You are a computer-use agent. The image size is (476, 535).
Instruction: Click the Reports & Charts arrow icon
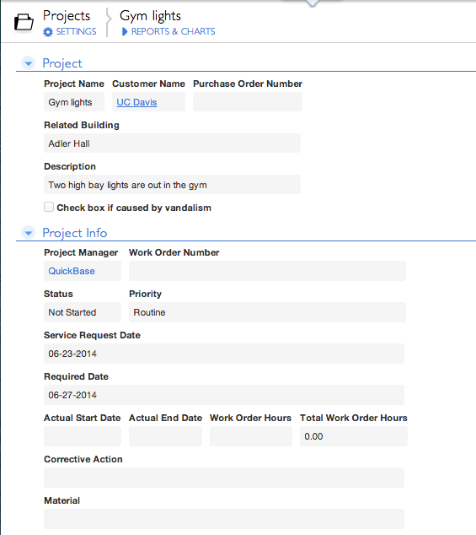[125, 32]
